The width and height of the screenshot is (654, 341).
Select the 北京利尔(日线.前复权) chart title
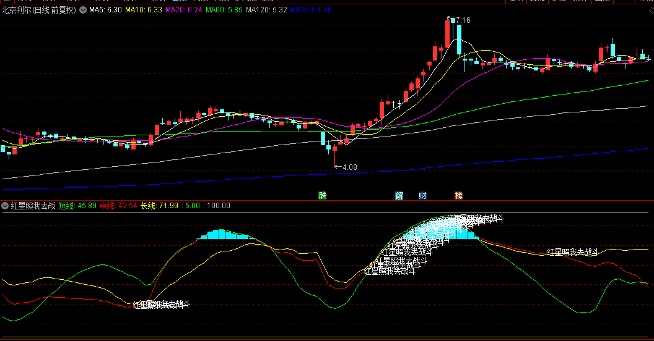click(39, 10)
